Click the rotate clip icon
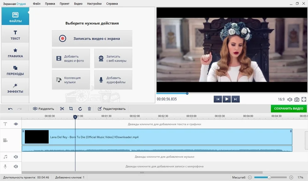 click(80, 109)
